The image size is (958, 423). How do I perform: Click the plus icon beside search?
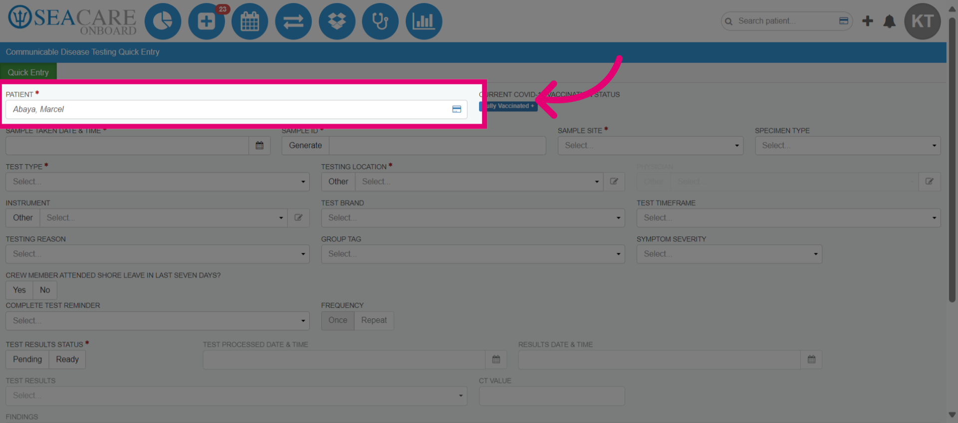click(868, 21)
